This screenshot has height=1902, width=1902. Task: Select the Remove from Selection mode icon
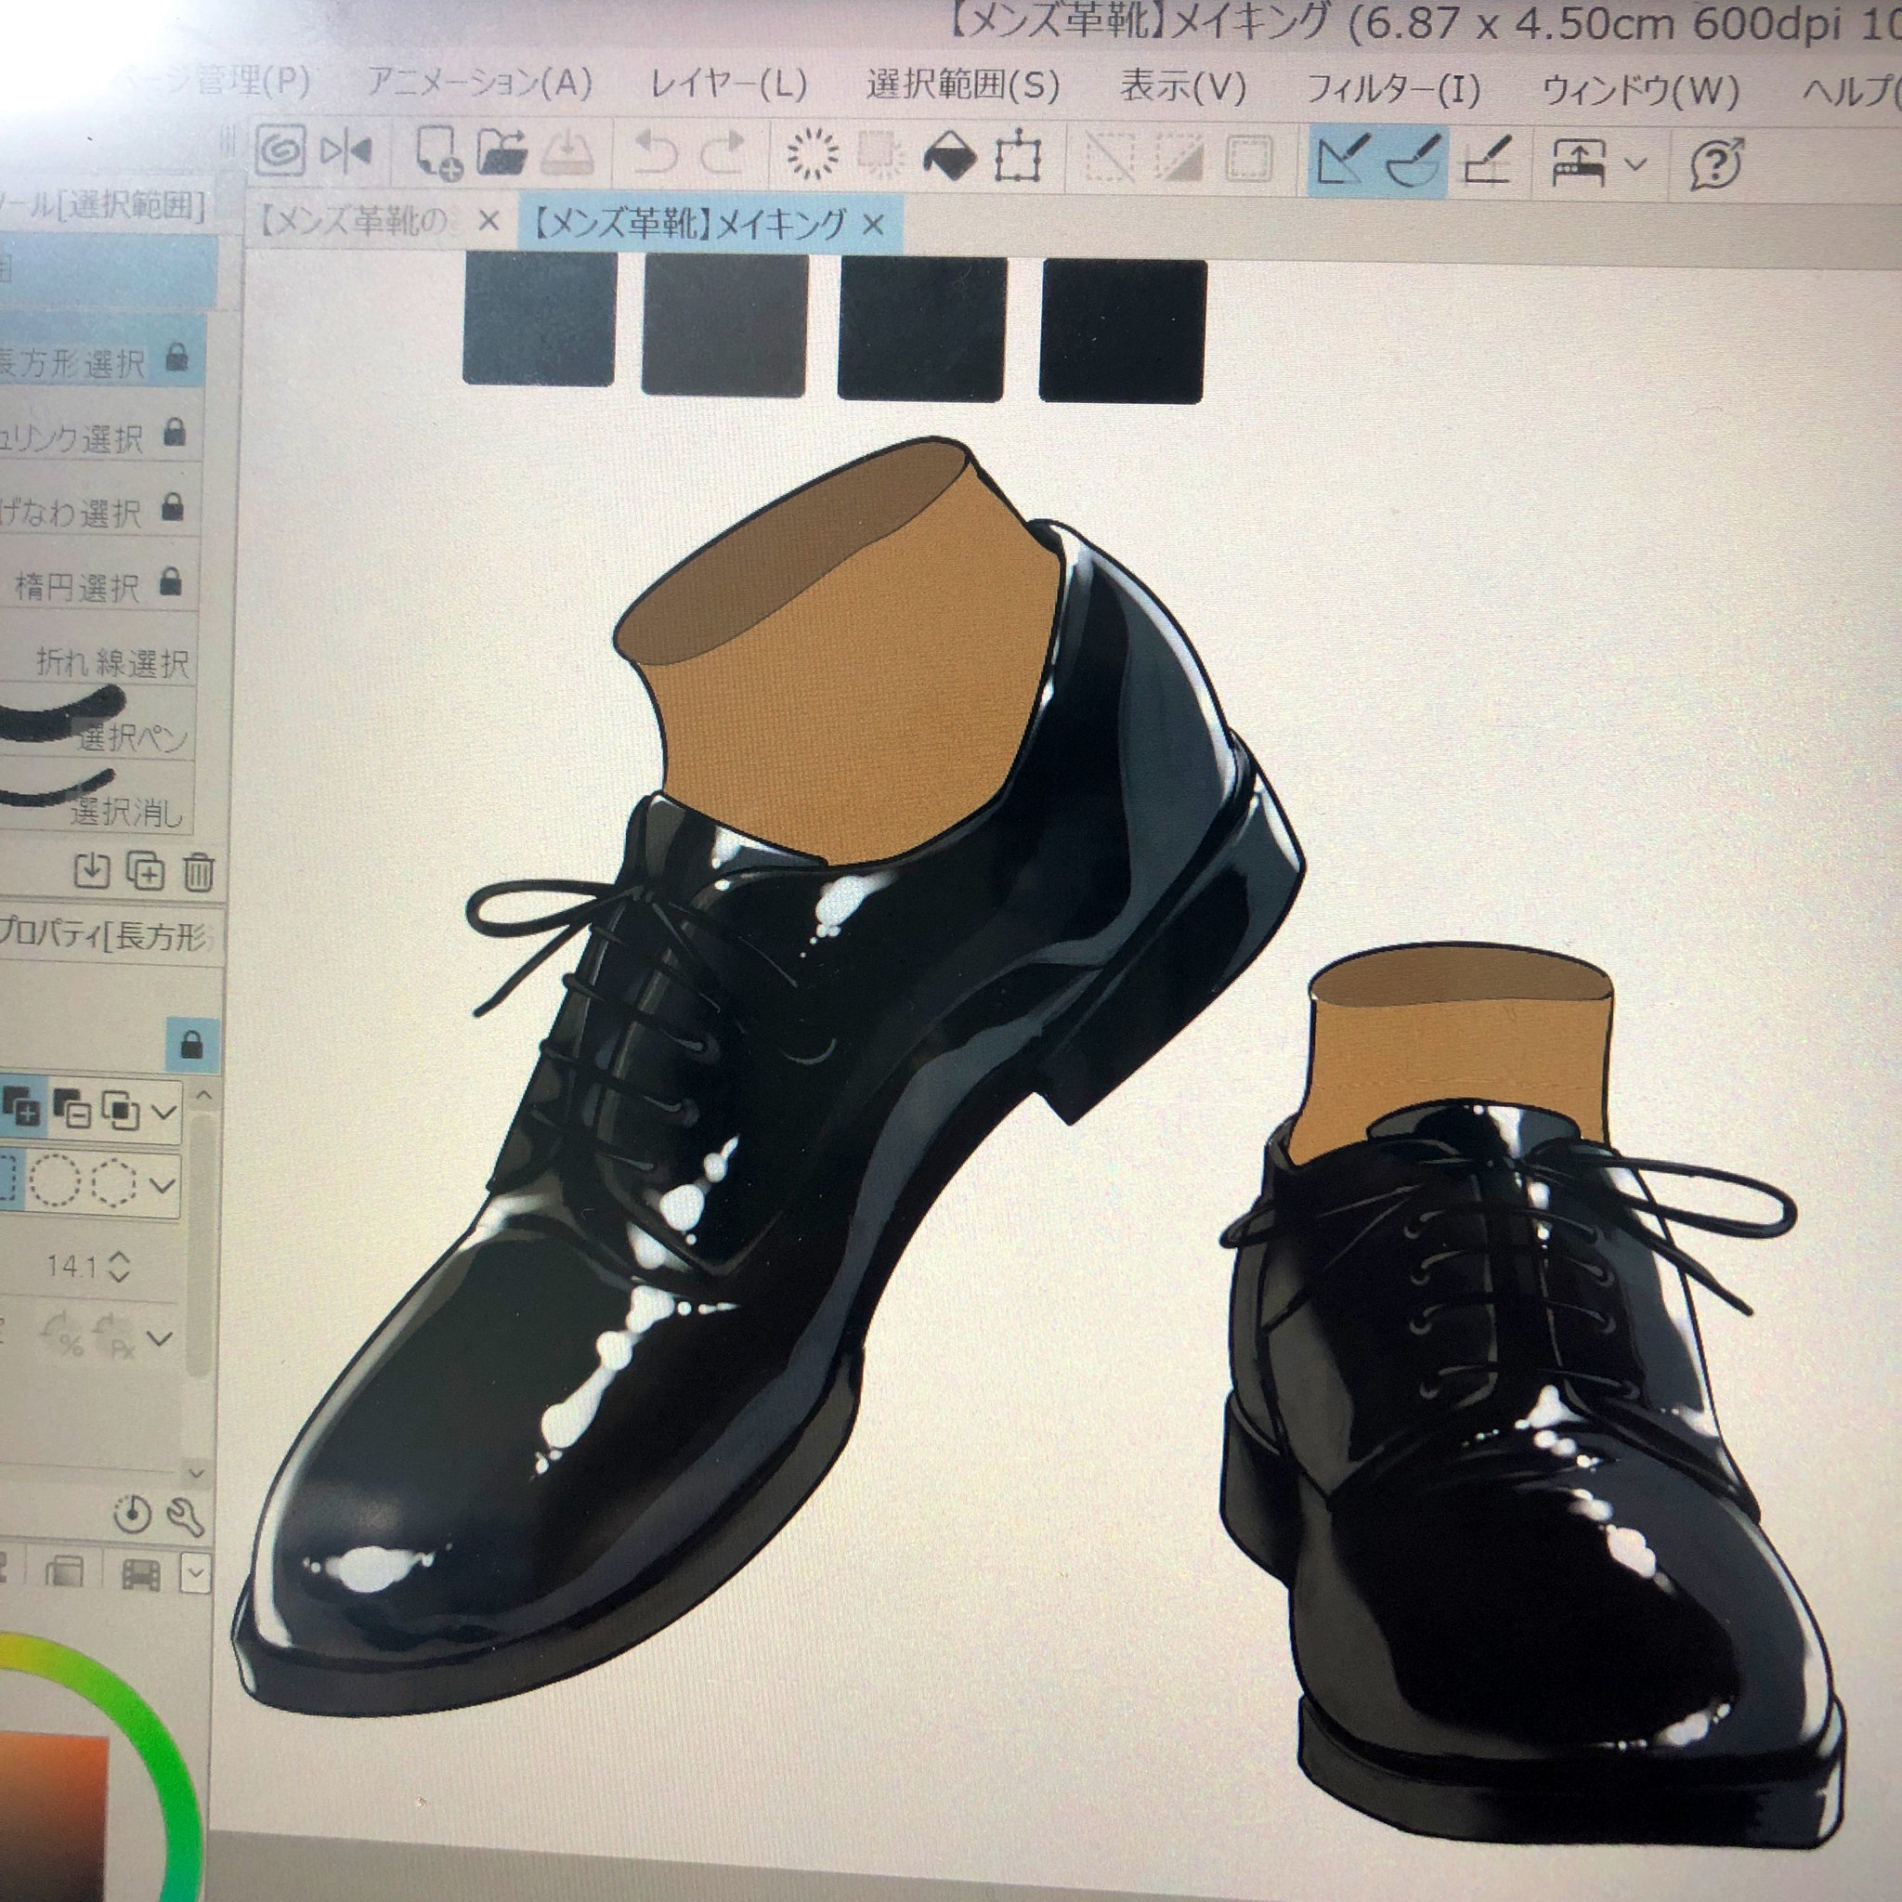tap(71, 1111)
